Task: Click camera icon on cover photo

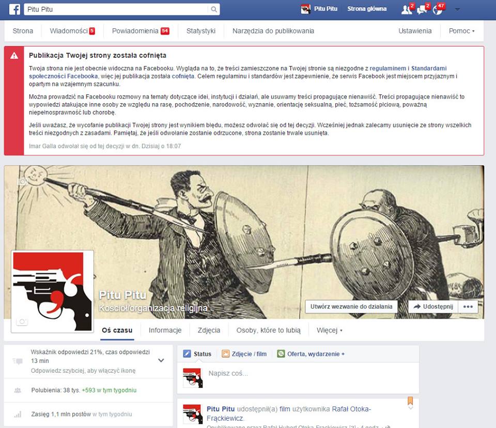Action: point(22,182)
